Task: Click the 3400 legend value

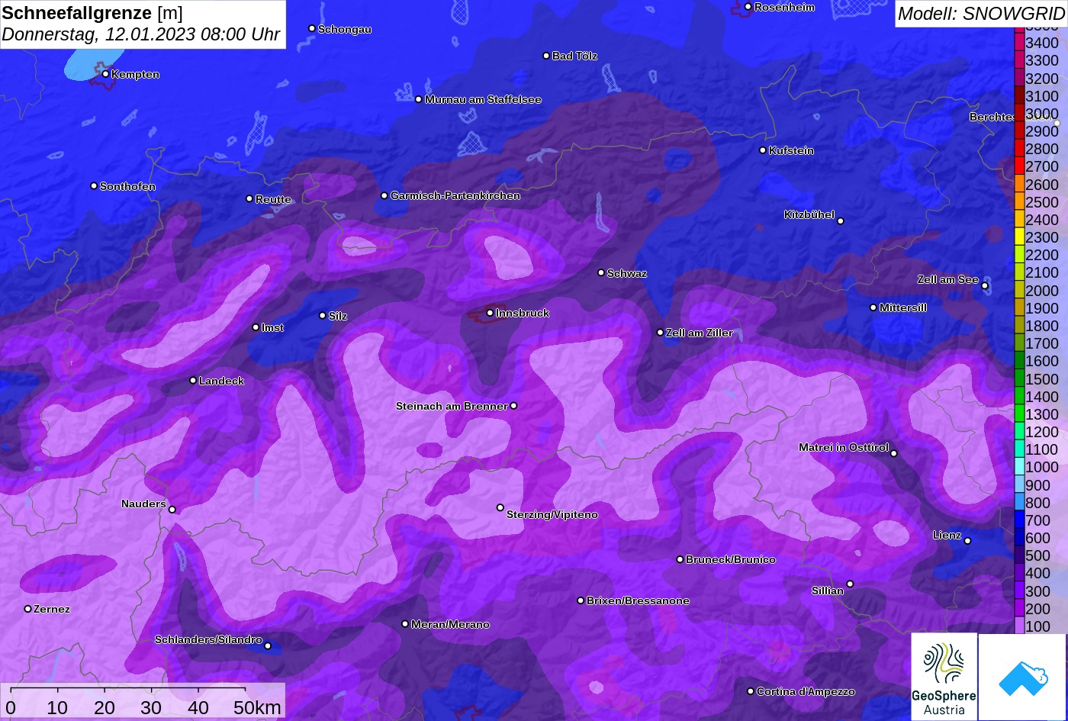Action: coord(1042,43)
